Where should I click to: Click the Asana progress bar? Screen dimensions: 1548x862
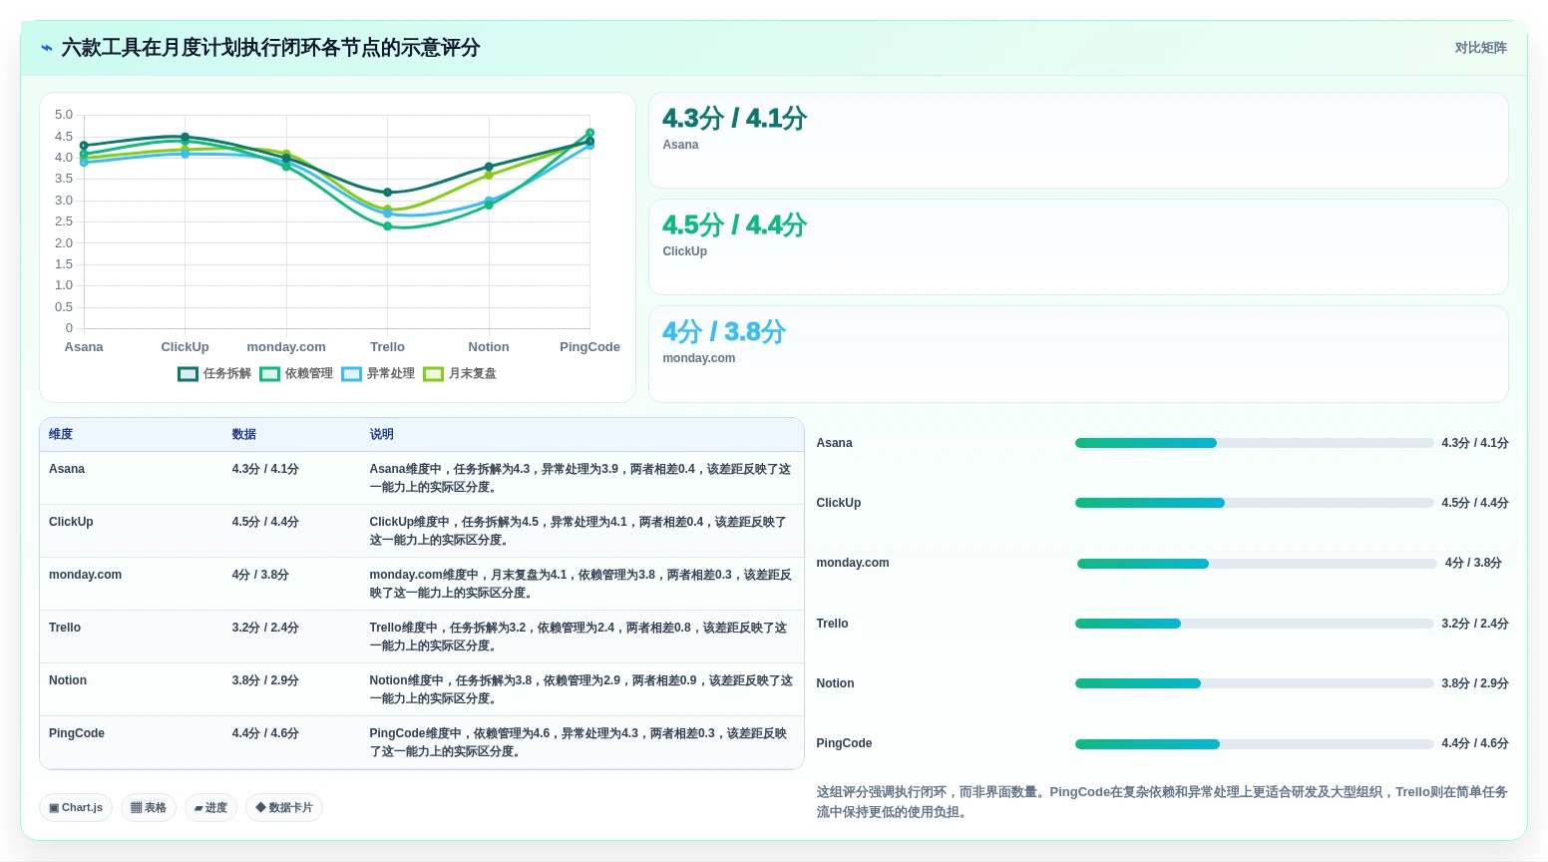[x=1254, y=443]
